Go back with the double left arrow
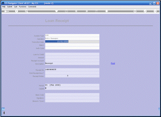This screenshot has width=161, height=117. pos(76,11)
